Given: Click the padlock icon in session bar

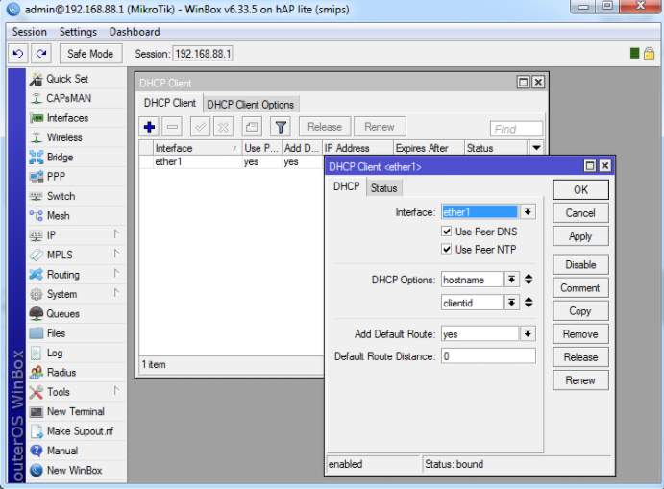Looking at the screenshot, I should click(x=650, y=54).
